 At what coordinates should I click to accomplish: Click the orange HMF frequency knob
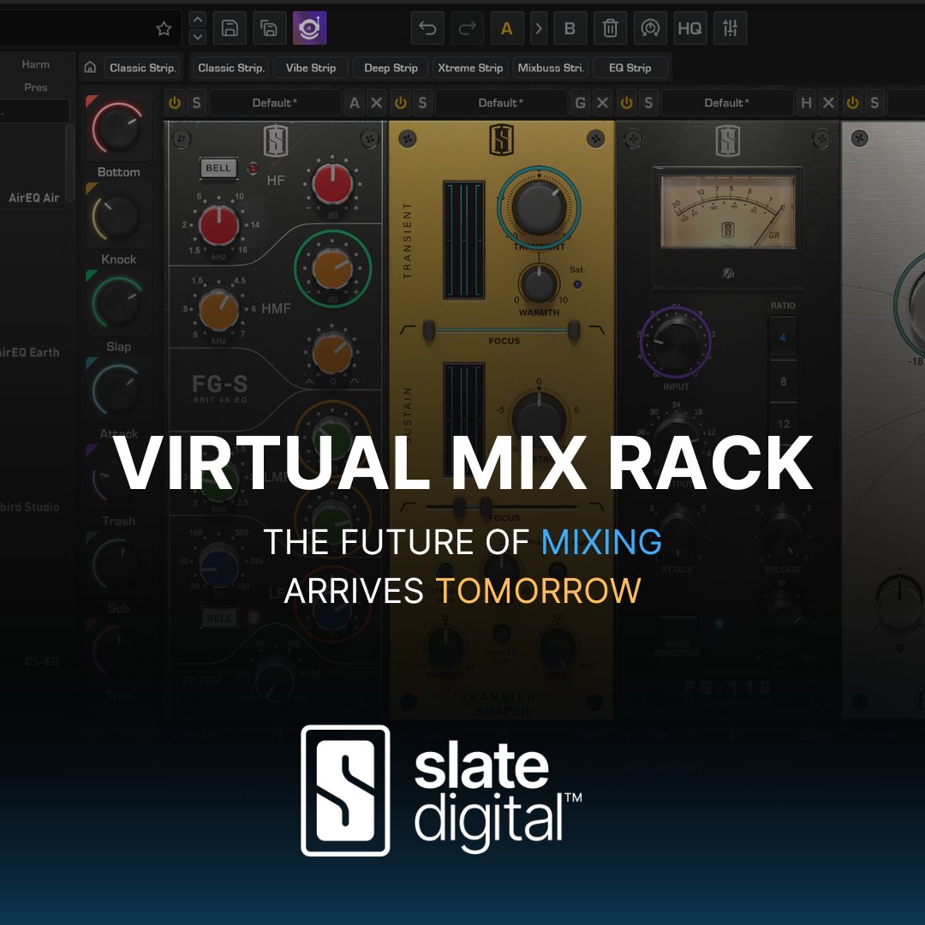pyautogui.click(x=219, y=309)
